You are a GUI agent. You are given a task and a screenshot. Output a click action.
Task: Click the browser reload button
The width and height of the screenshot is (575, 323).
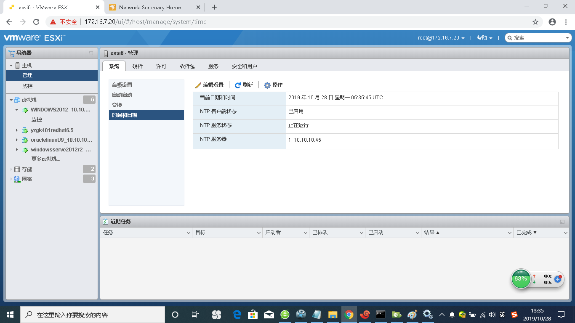36,22
